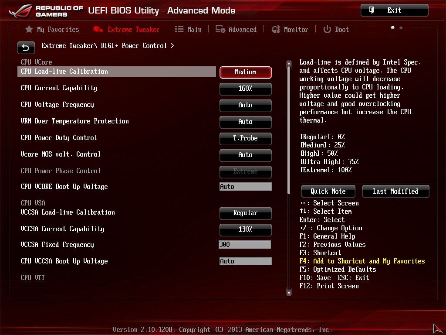Click the F12: Print Screen hint
This screenshot has height=335, width=446.
(x=329, y=286)
